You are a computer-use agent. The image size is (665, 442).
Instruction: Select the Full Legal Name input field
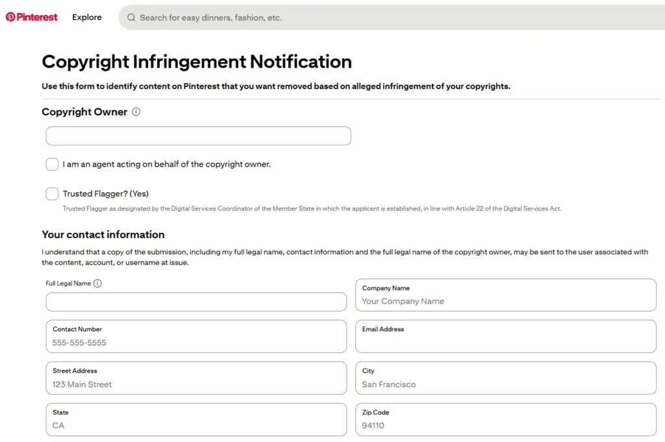coord(196,302)
